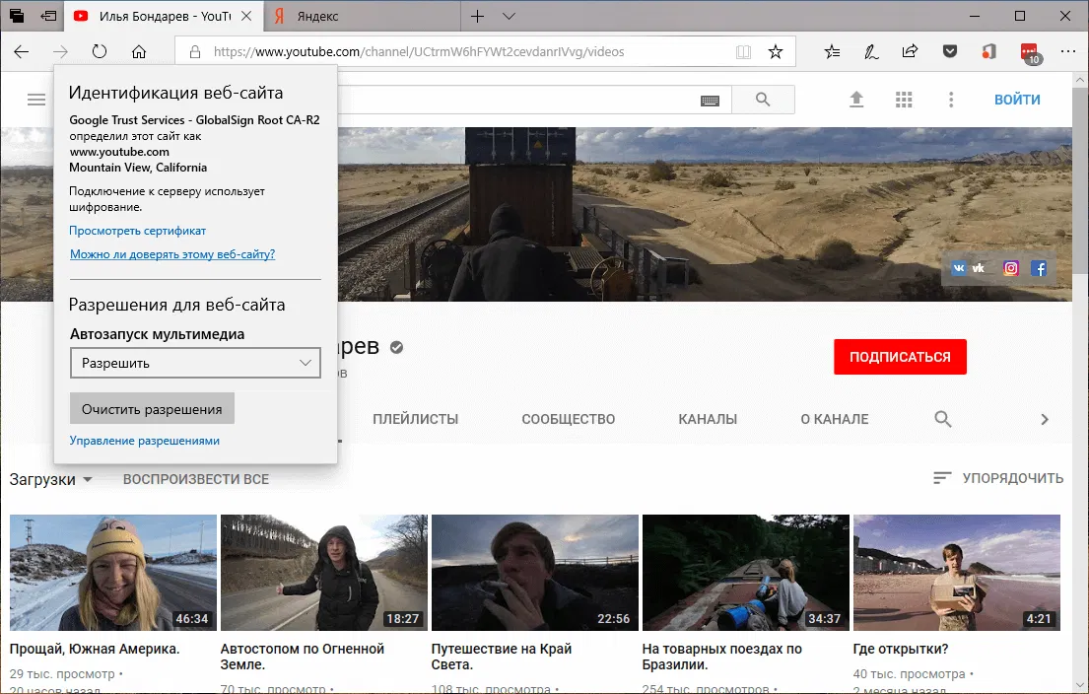
Task: Click the Share icon in the browser toolbar
Action: [910, 51]
